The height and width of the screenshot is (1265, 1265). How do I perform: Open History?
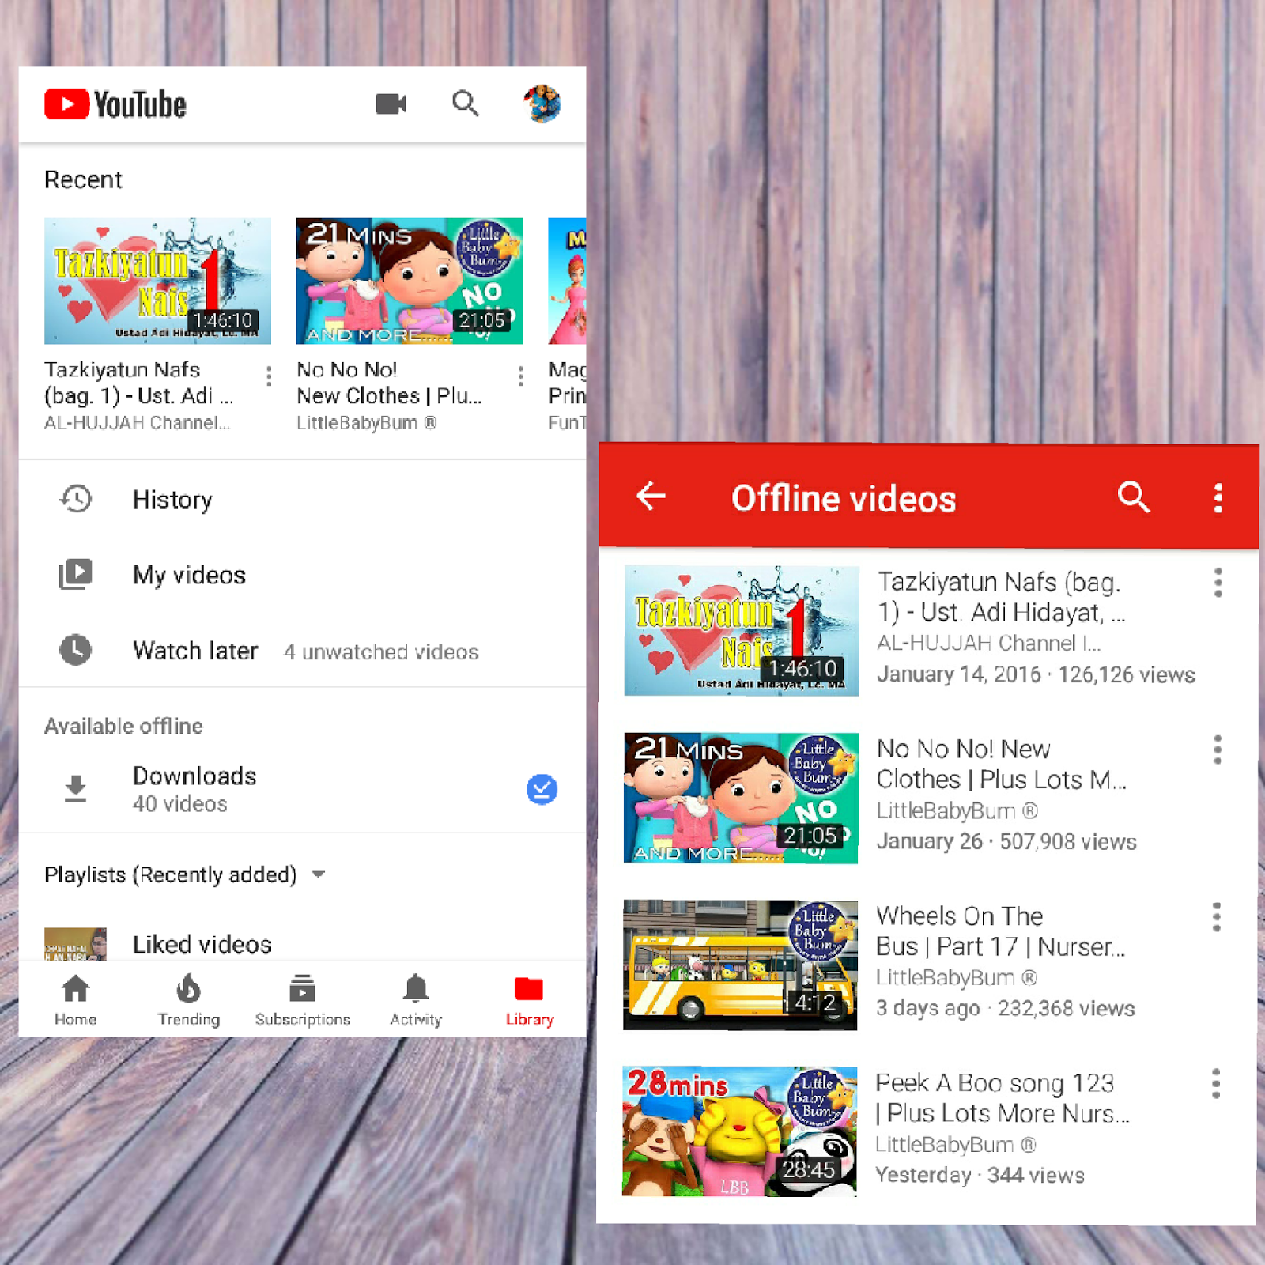[302, 499]
